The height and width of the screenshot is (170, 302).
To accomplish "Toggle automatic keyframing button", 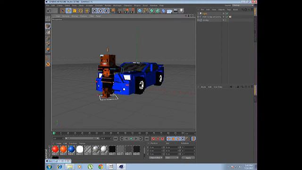I will click(158, 138).
